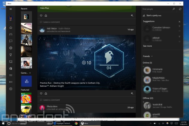Image resolution: width=189 pixels, height=126 pixels.
Task: Open the Settings gear in the sidebar
Action: 11,89
